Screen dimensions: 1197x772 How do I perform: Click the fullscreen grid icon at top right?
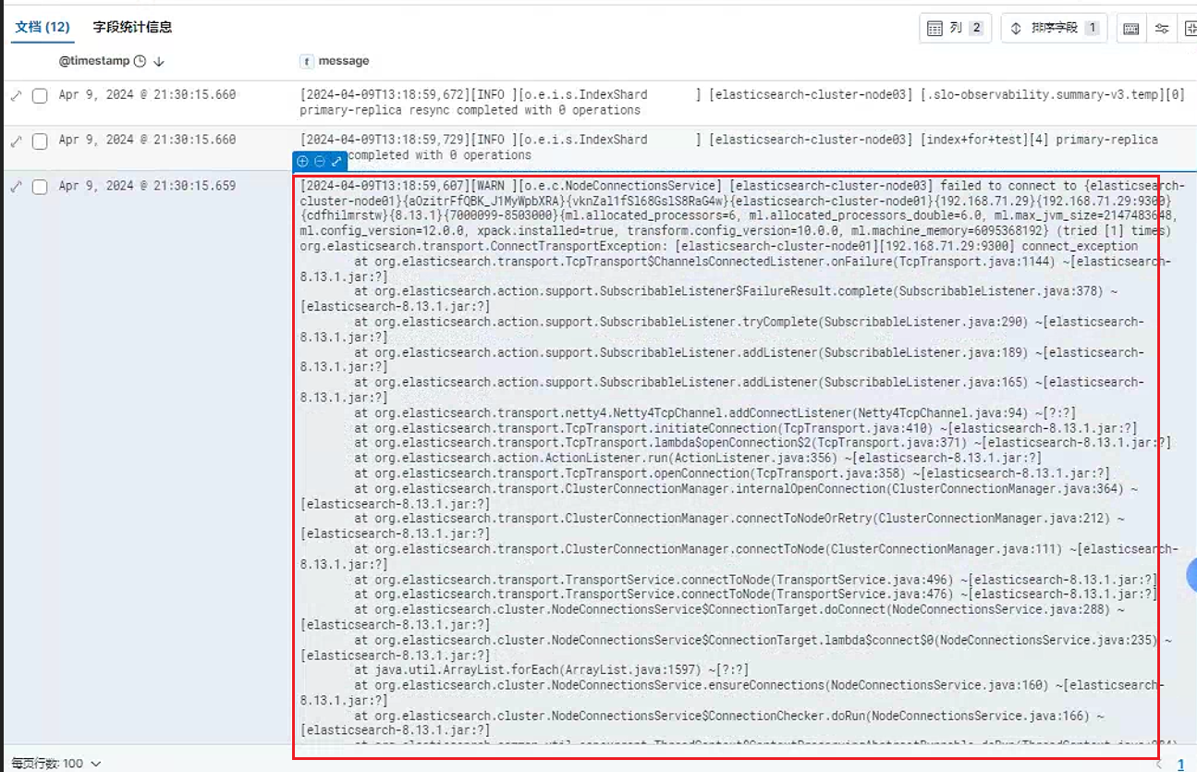pyautogui.click(x=1190, y=29)
